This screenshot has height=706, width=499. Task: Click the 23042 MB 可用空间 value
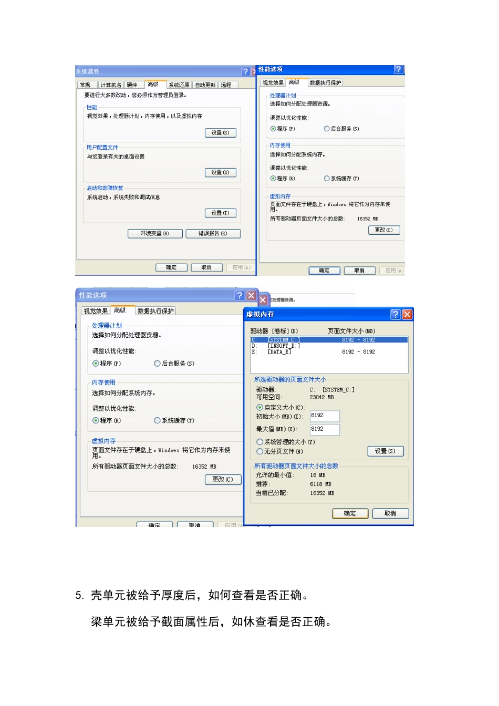pyautogui.click(x=322, y=397)
